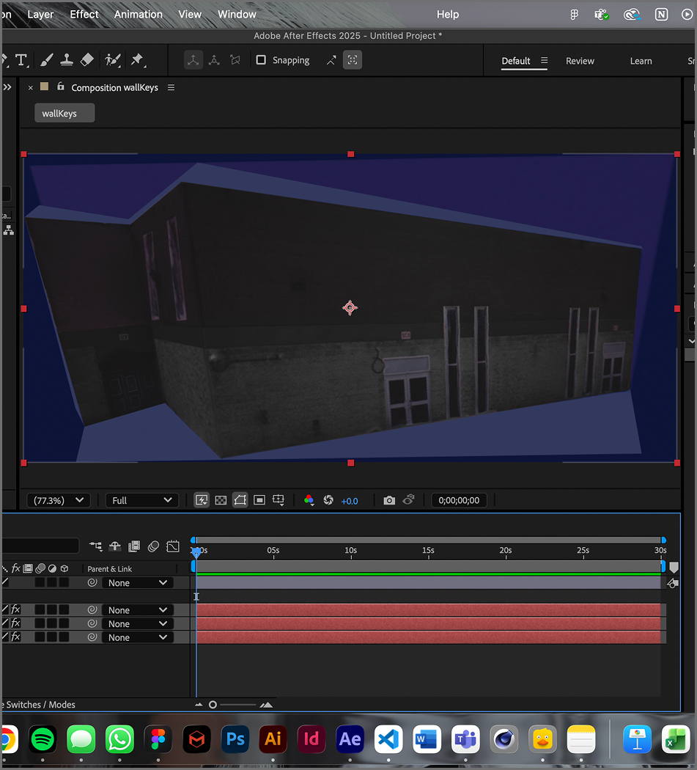Toggle transparency grid in the Composition panel
Viewport: 697px width, 770px height.
(x=221, y=499)
